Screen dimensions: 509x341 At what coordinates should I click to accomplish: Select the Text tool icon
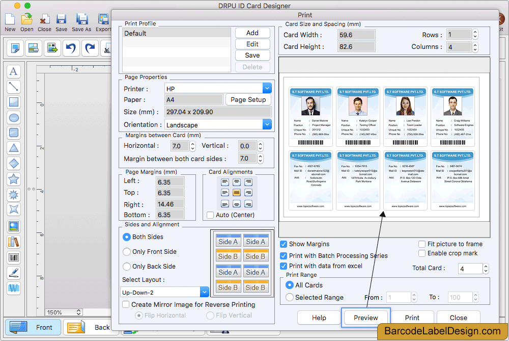14,71
